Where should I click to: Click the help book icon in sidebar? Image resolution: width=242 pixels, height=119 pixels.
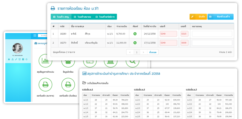point(23,59)
